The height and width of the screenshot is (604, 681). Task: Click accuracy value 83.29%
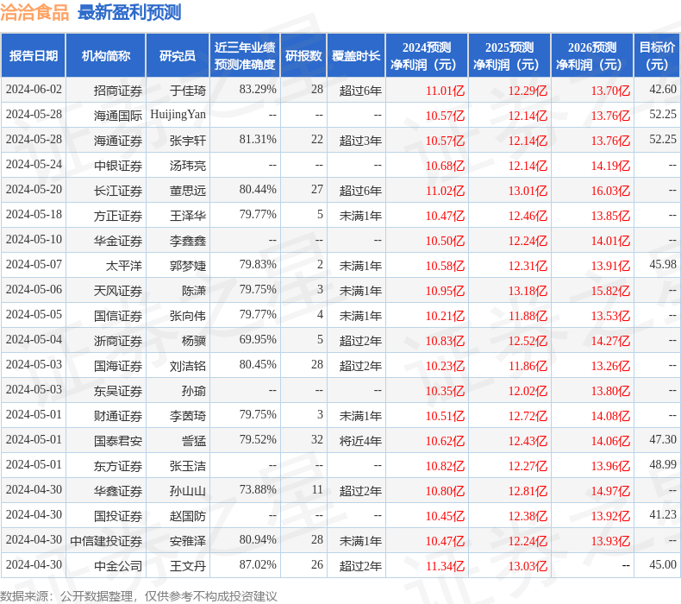(x=258, y=89)
